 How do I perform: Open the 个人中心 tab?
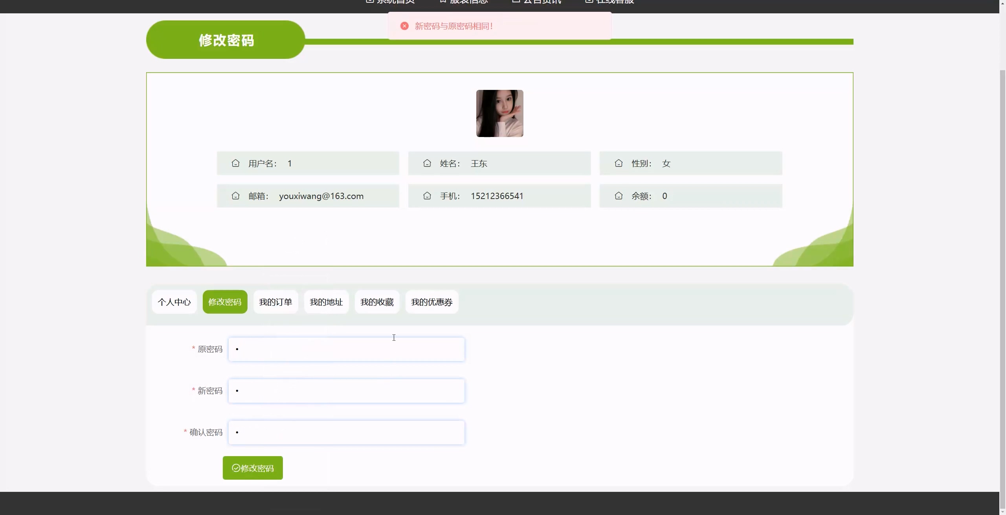click(174, 302)
